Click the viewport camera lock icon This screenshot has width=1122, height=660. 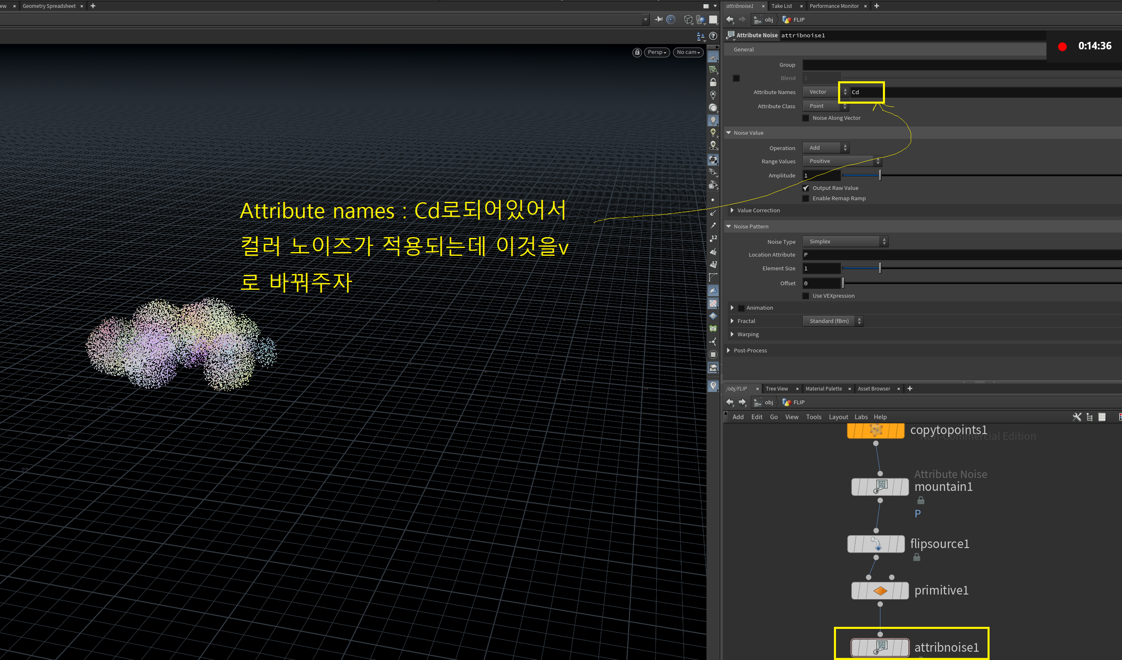637,53
